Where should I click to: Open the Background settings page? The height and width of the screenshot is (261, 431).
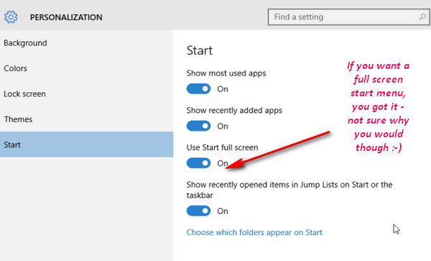87,43
